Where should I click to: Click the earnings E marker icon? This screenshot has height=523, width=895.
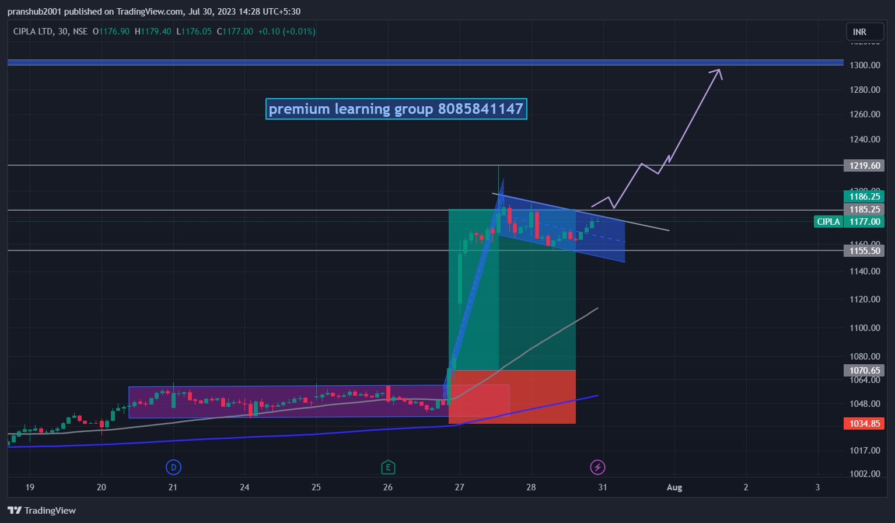tap(388, 467)
